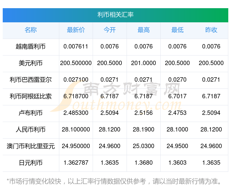The image size is (231, 190).
Task: Select the 名称 column header
Action: coord(31,30)
